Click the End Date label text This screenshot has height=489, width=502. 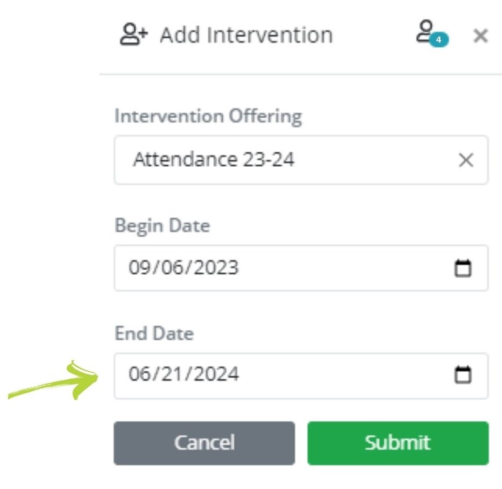pos(154,334)
